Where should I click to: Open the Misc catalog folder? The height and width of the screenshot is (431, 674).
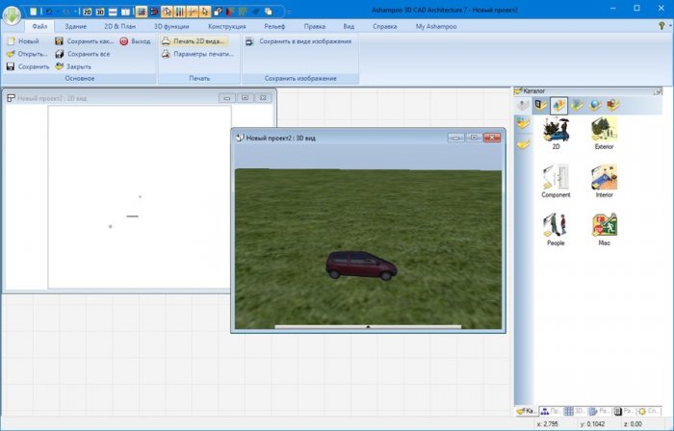click(x=604, y=226)
